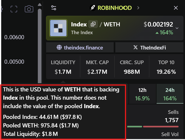Click 'Pooled WETH: 975.84' tooltip line
Screen dimensions: 185x140
point(41,125)
